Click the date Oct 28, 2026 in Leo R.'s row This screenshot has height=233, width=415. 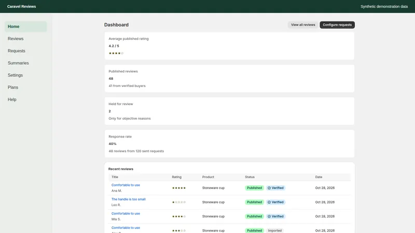click(x=325, y=202)
